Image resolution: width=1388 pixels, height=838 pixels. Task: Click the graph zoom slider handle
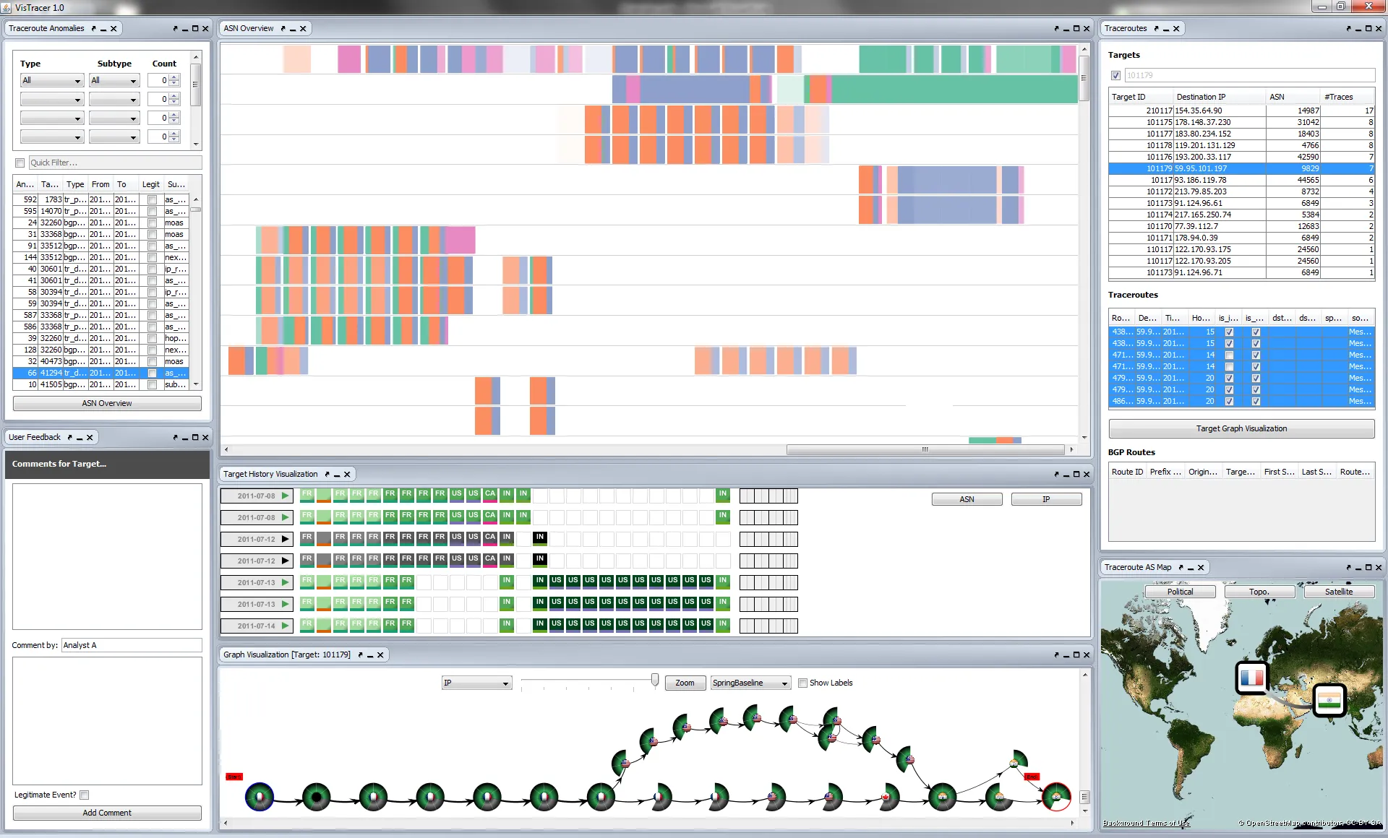tap(655, 680)
